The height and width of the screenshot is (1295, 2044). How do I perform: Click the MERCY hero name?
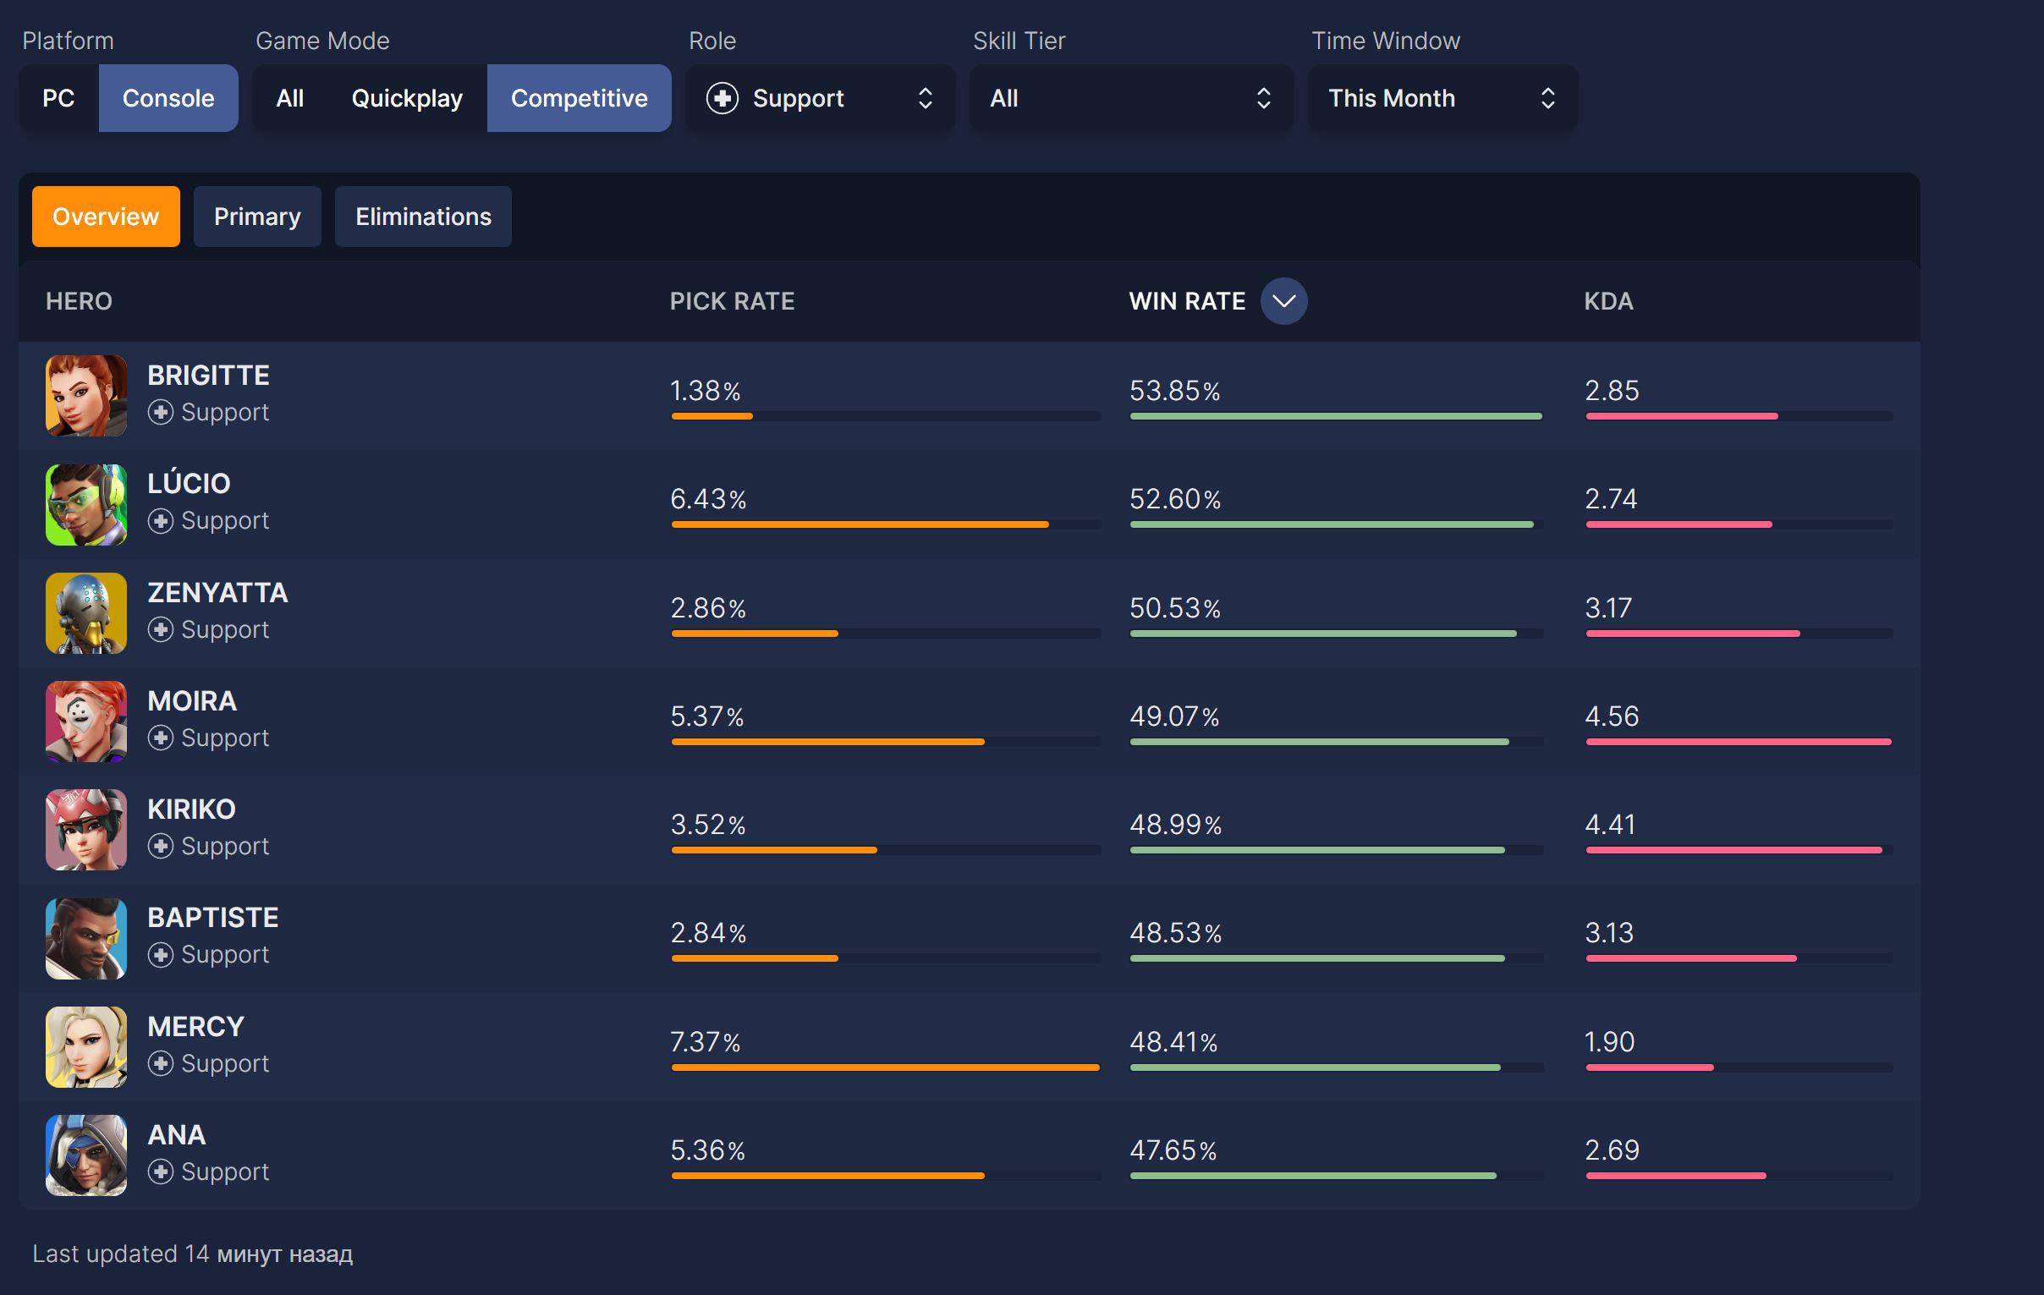[x=196, y=1026]
